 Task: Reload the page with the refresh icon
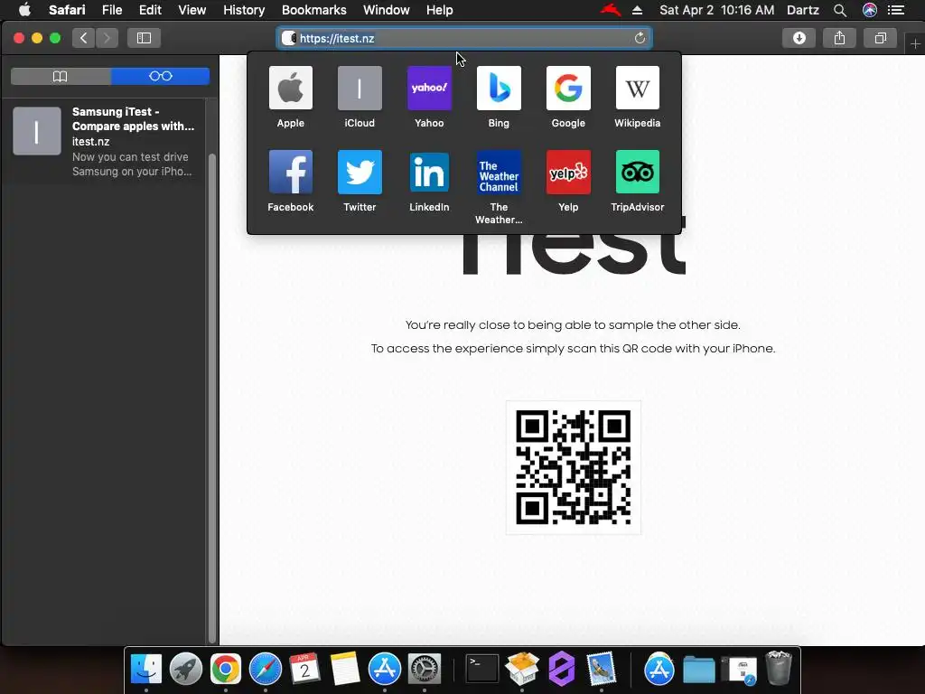[x=640, y=38]
